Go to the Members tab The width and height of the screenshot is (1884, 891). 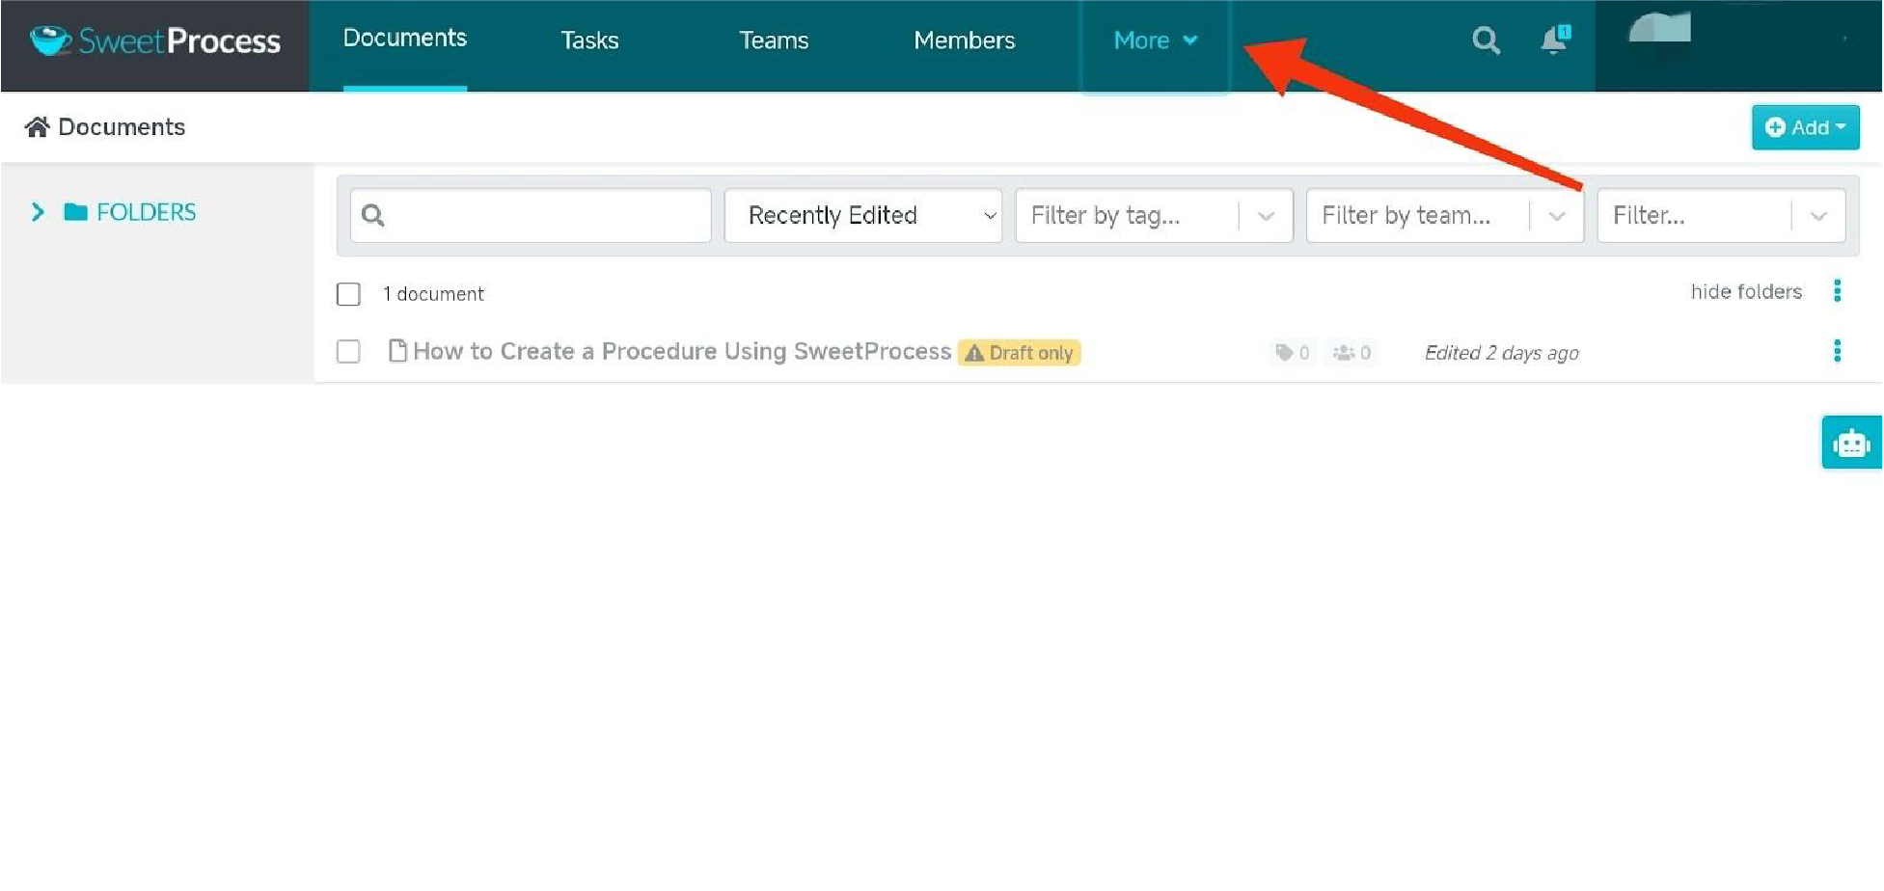(x=965, y=40)
